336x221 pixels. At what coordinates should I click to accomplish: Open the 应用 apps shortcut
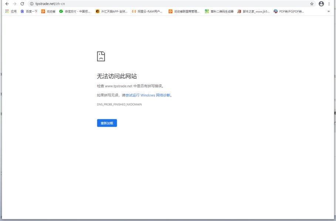tap(11, 11)
